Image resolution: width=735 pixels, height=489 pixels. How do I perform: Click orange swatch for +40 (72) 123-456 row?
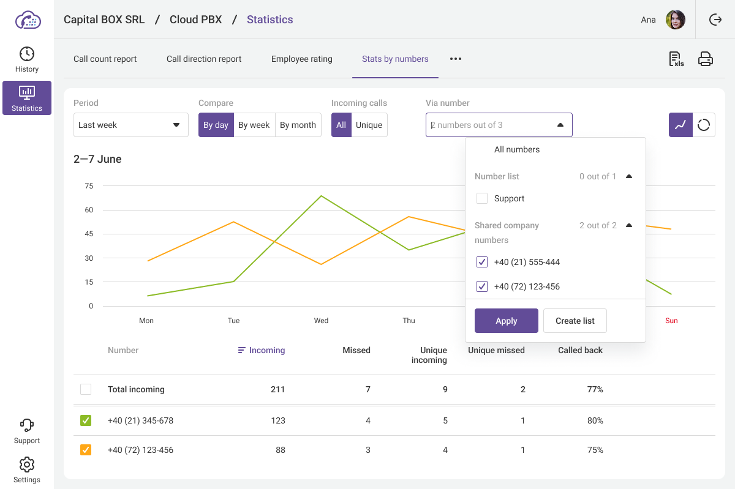click(x=86, y=450)
